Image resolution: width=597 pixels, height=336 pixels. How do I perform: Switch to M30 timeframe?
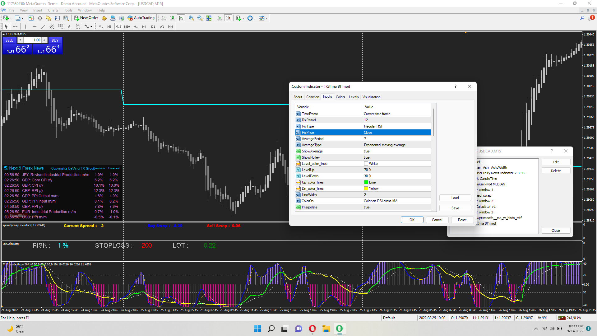coord(127,26)
